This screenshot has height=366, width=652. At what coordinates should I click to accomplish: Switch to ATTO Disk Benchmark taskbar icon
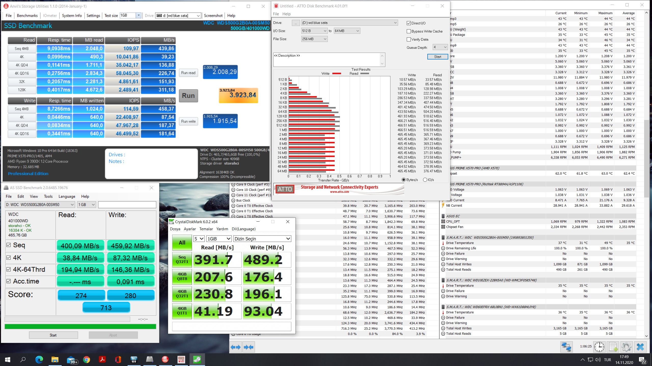tap(181, 360)
